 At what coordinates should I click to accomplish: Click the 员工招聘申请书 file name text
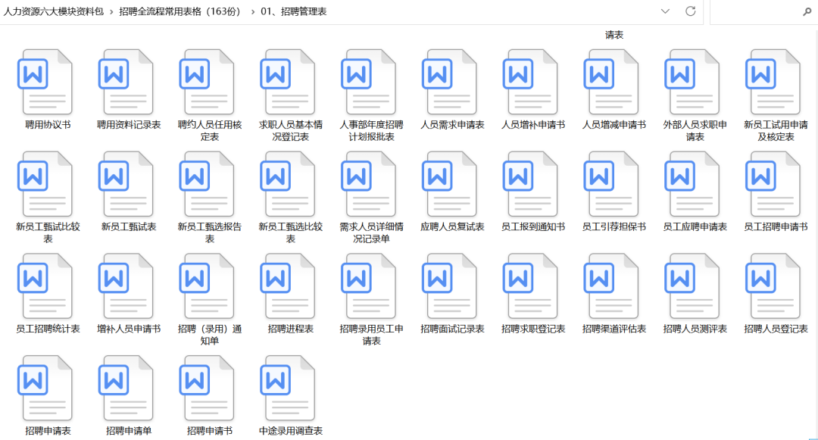[776, 226]
